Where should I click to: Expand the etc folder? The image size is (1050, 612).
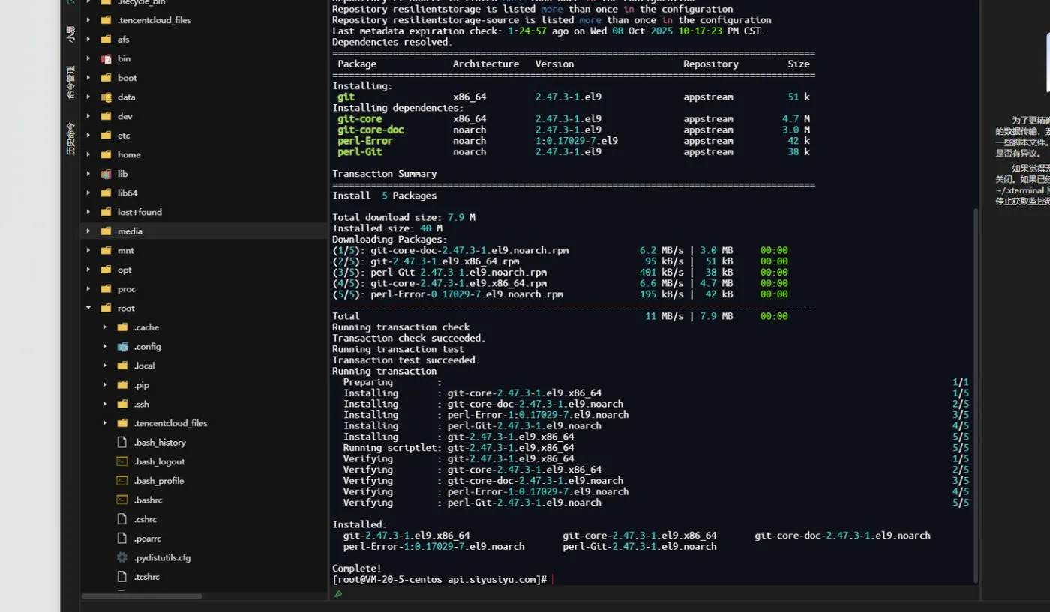tap(88, 136)
